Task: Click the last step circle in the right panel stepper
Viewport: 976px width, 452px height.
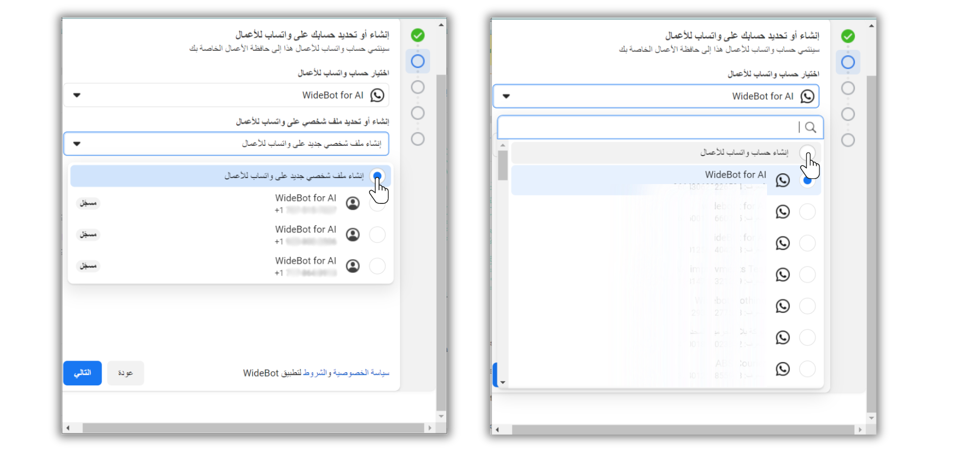Action: [848, 140]
